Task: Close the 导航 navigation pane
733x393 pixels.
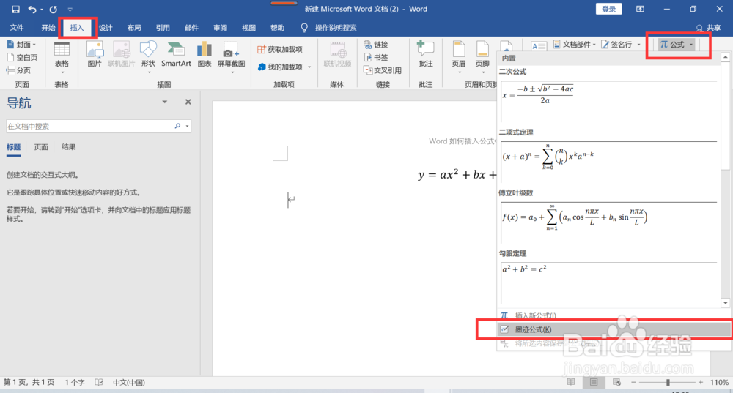Action: tap(188, 102)
